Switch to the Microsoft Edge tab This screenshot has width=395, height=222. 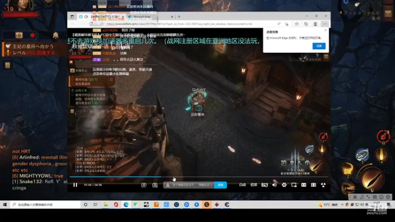[150, 17]
